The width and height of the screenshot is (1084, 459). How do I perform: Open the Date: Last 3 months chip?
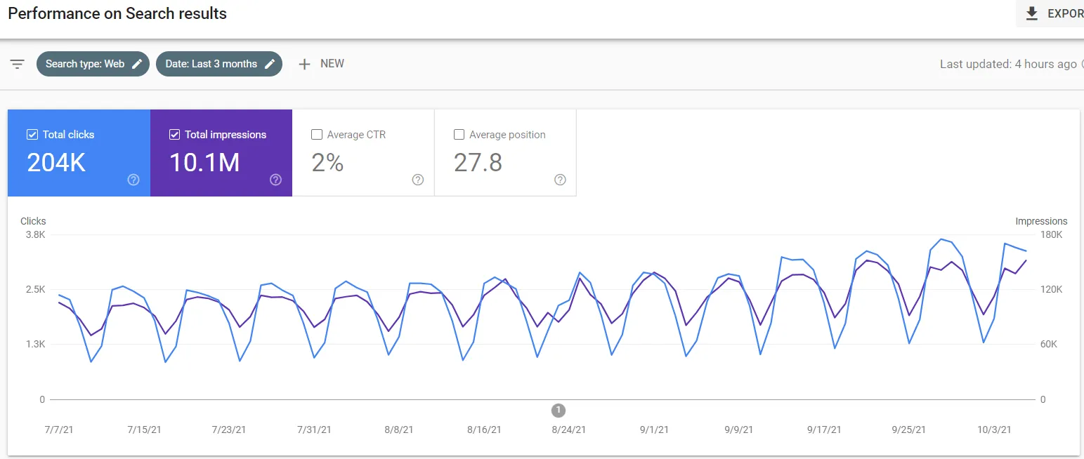click(211, 64)
